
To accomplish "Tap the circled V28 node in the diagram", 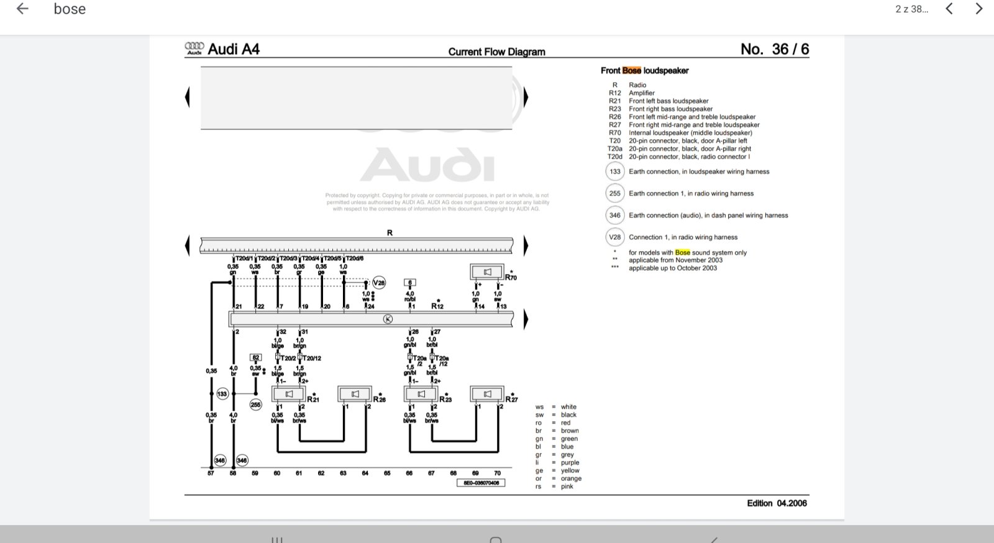I will point(379,283).
